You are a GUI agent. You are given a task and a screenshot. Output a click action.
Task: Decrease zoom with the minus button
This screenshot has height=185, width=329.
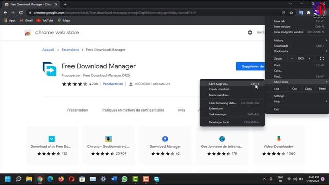coord(291,58)
